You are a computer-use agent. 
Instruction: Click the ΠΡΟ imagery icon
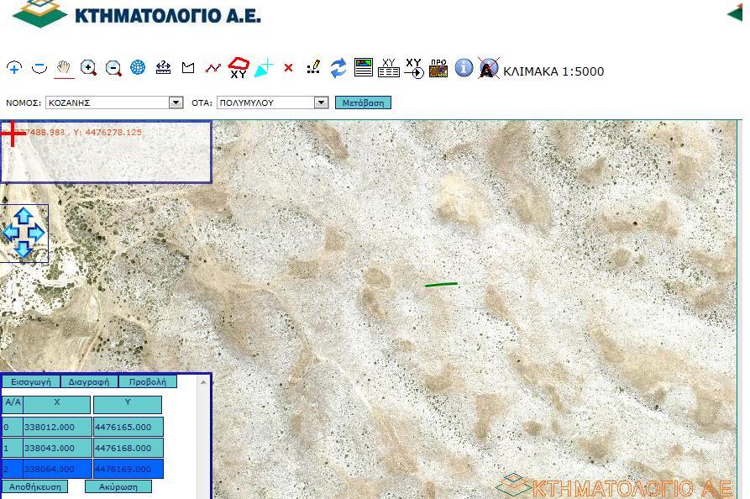pyautogui.click(x=438, y=68)
